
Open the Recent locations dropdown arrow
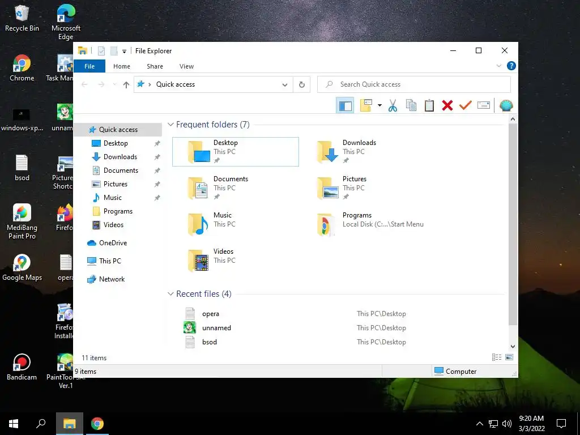[114, 85]
